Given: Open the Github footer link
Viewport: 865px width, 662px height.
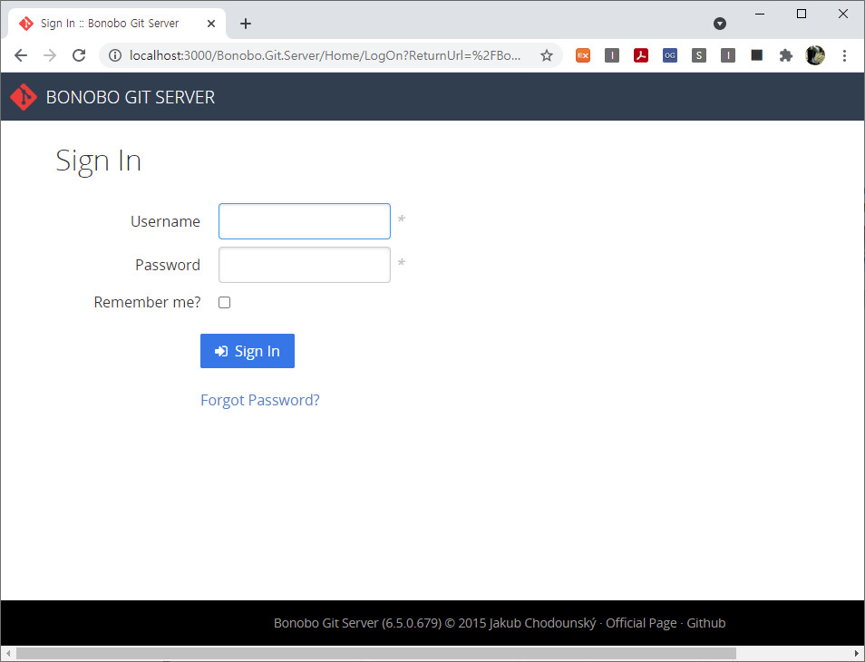Looking at the screenshot, I should (x=705, y=623).
